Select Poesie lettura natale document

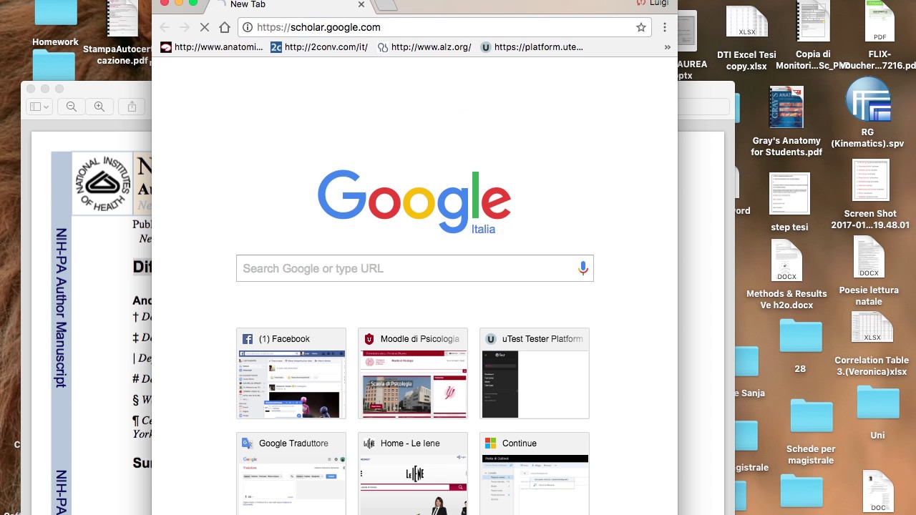pyautogui.click(x=869, y=271)
